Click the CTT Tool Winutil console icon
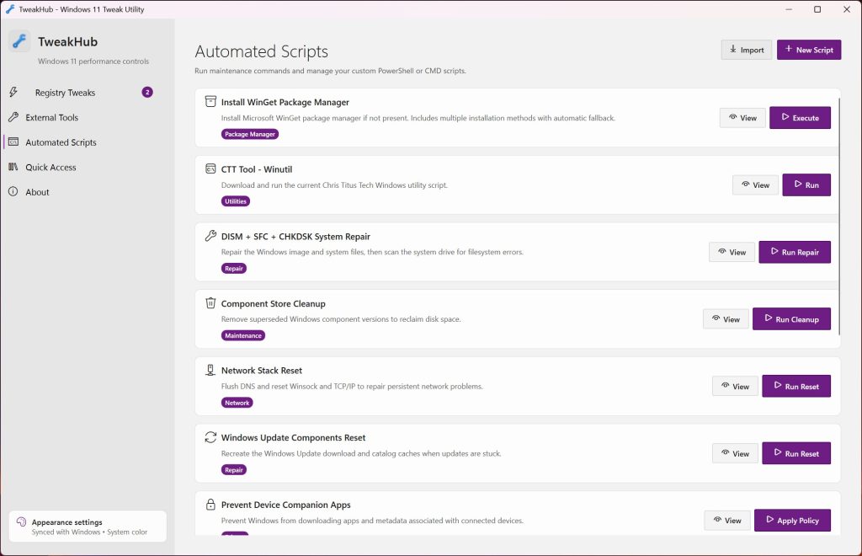Image resolution: width=862 pixels, height=556 pixels. pyautogui.click(x=210, y=168)
